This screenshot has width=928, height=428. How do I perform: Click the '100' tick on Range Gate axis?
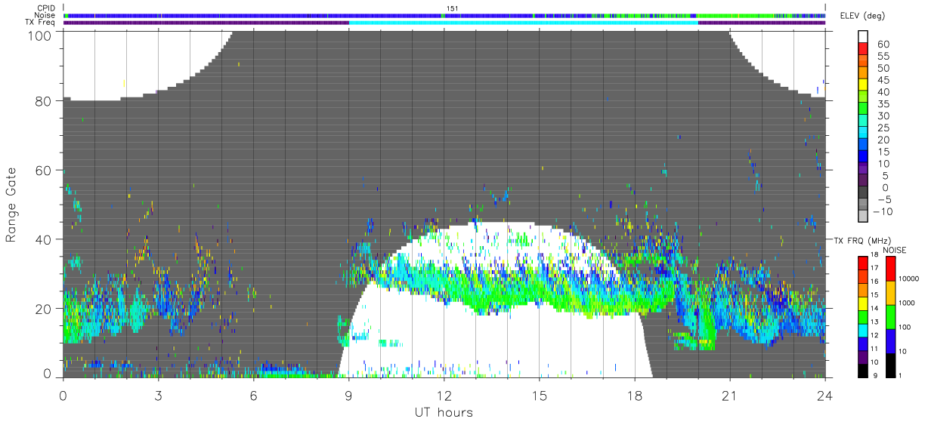41,35
